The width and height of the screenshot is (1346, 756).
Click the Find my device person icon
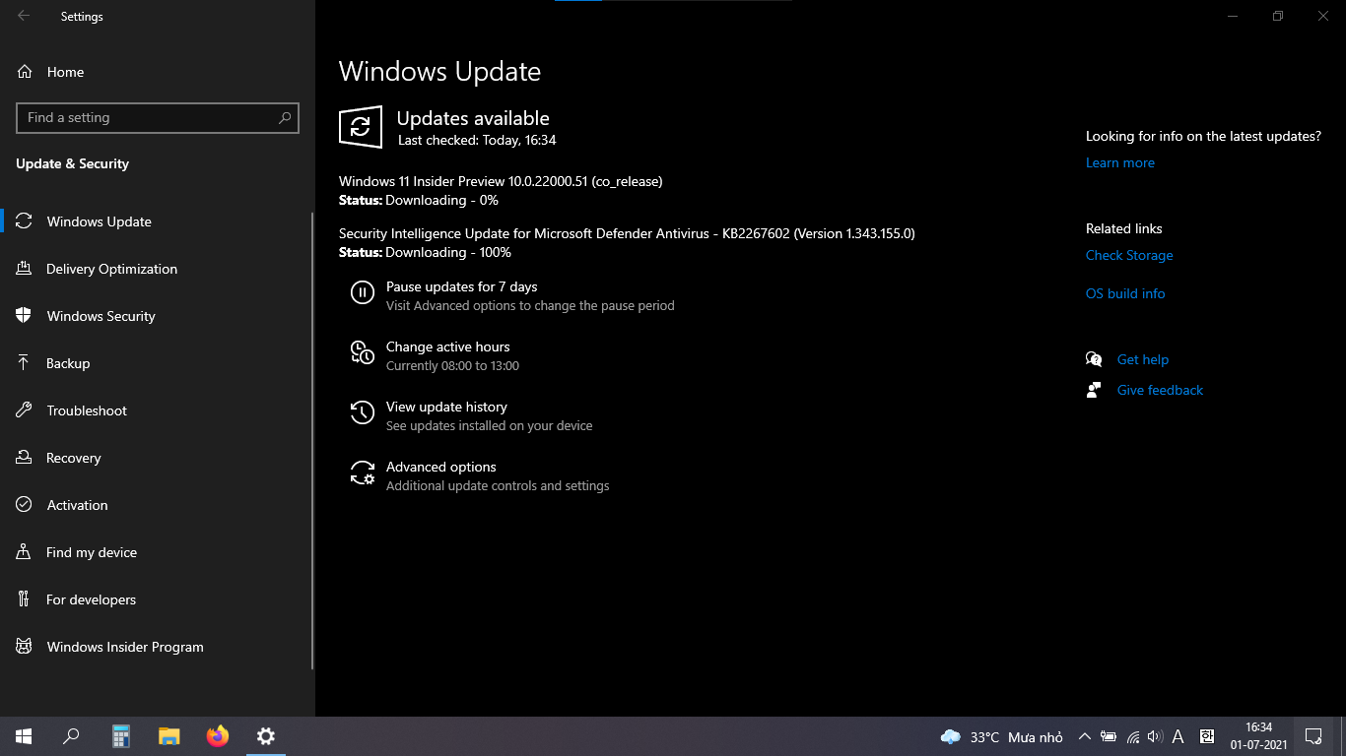click(x=25, y=552)
